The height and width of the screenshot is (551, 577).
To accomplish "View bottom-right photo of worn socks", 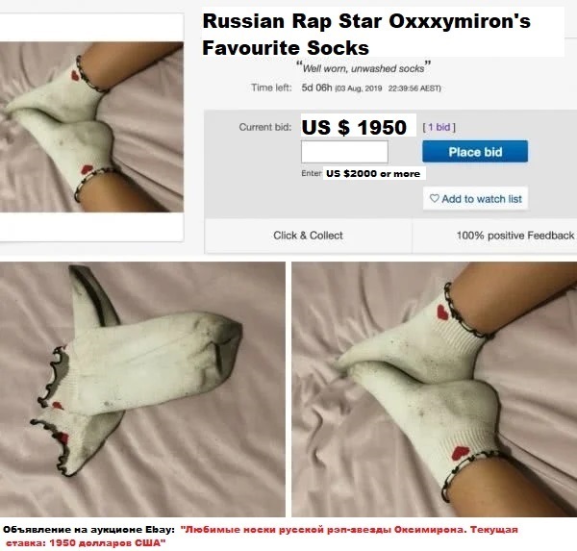I will click(x=435, y=389).
